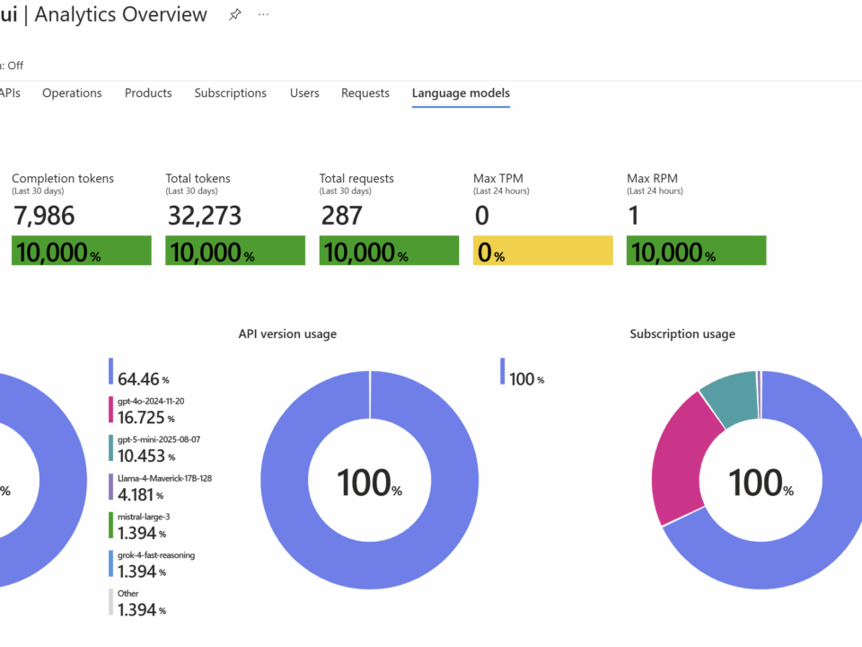Image resolution: width=862 pixels, height=647 pixels.
Task: Select the green mistral-large-3 legend swatch
Action: (x=110, y=526)
